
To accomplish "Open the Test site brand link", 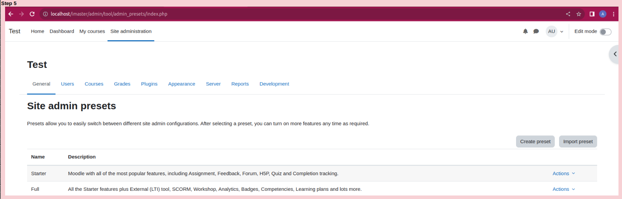I will click(14, 31).
